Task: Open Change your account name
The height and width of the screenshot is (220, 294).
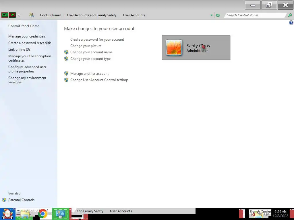Action: [x=92, y=52]
